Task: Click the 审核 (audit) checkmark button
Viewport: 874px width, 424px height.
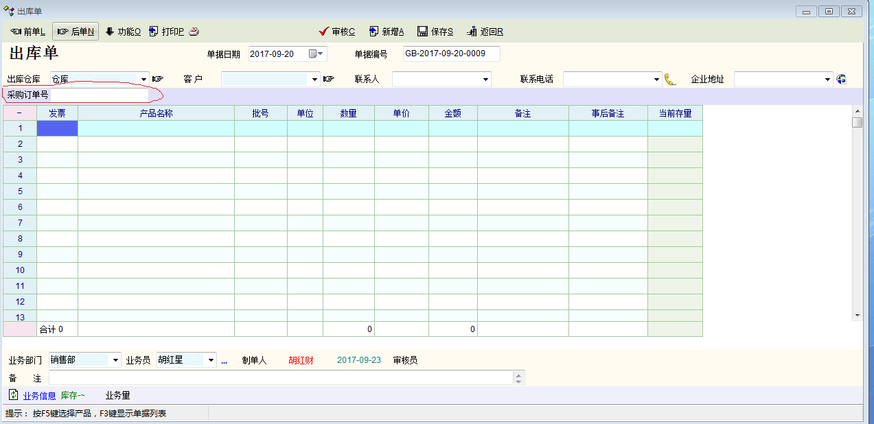Action: click(336, 32)
